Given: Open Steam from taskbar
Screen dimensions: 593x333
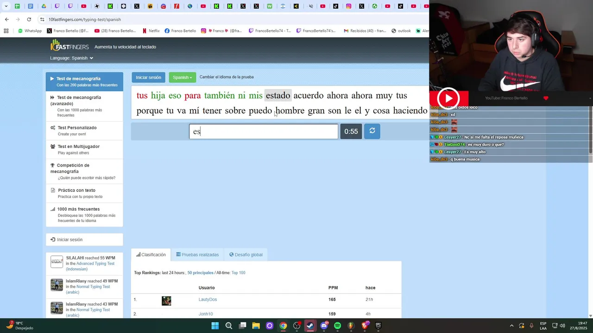Looking at the screenshot, I should (310, 326).
